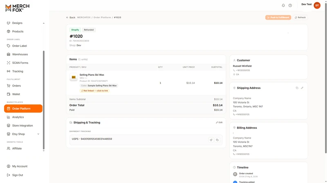
Task: Click the Customer person icon
Action: click(234, 60)
